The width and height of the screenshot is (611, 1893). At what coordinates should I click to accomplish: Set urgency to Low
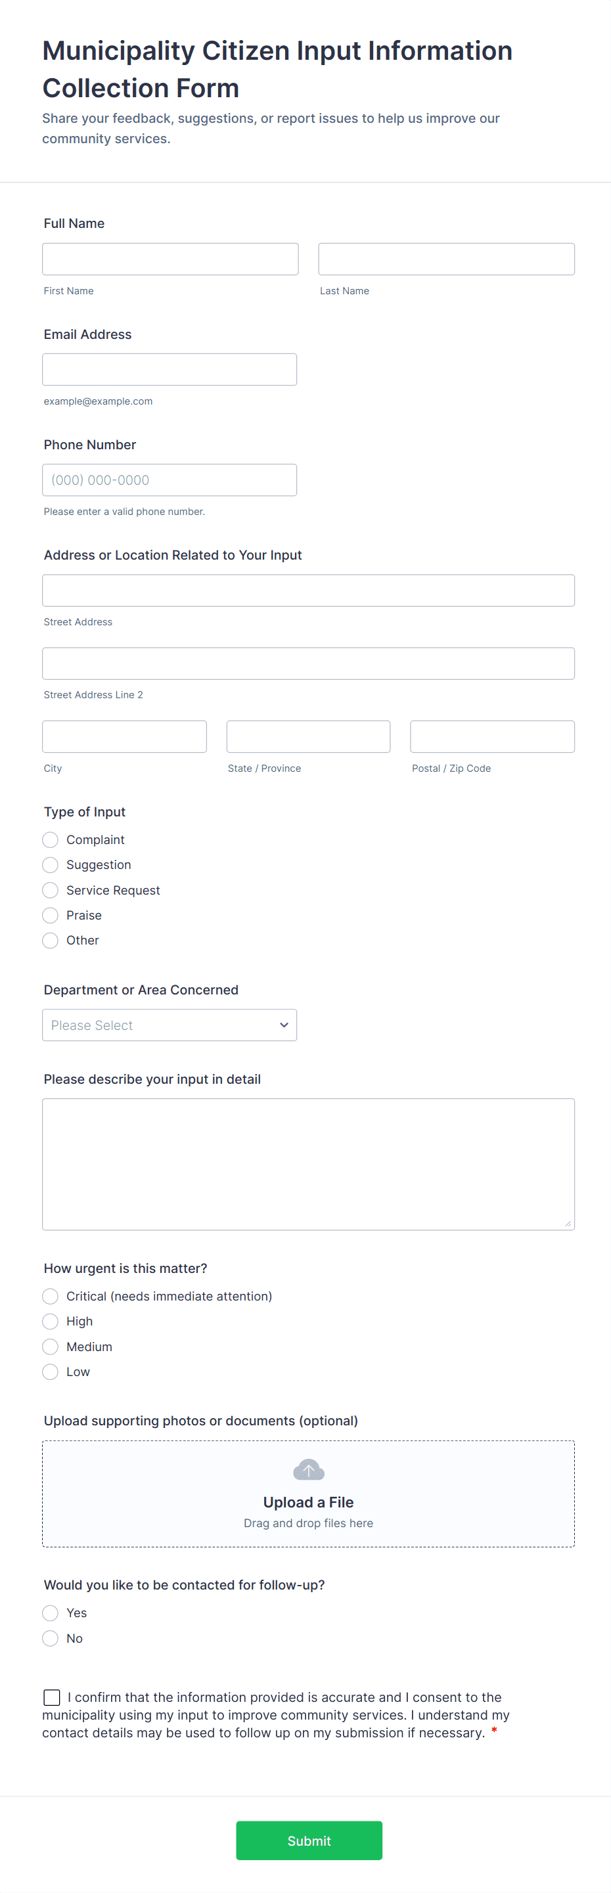pyautogui.click(x=49, y=1371)
